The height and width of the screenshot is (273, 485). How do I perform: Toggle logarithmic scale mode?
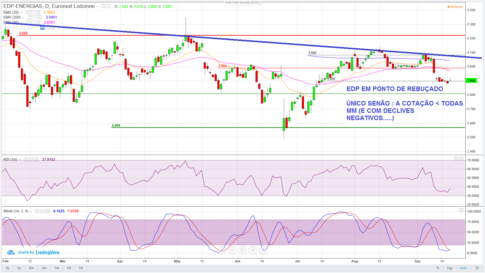pyautogui.click(x=450, y=268)
